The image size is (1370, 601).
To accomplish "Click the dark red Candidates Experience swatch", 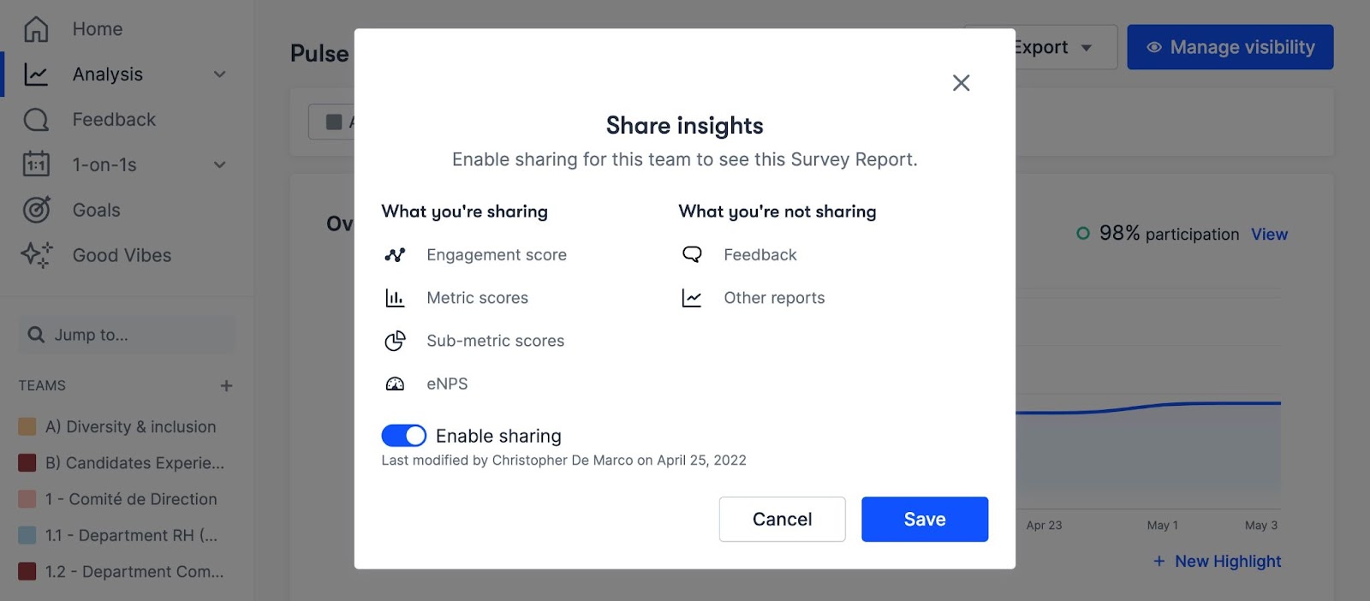I will point(27,463).
